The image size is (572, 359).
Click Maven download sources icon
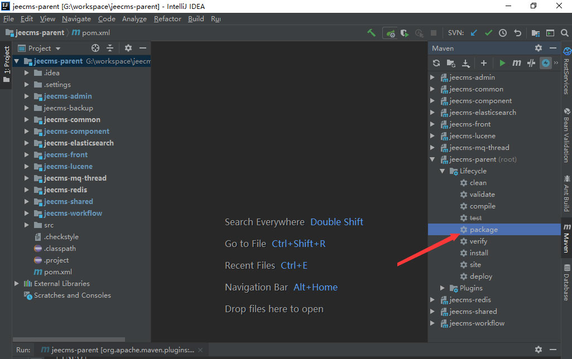465,63
